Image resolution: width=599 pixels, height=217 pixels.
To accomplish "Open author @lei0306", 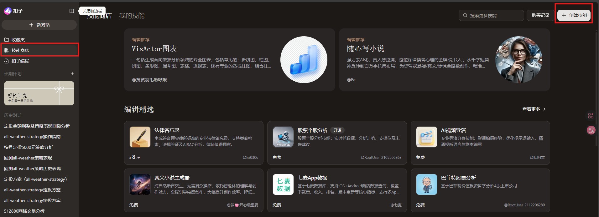I will tap(251, 158).
